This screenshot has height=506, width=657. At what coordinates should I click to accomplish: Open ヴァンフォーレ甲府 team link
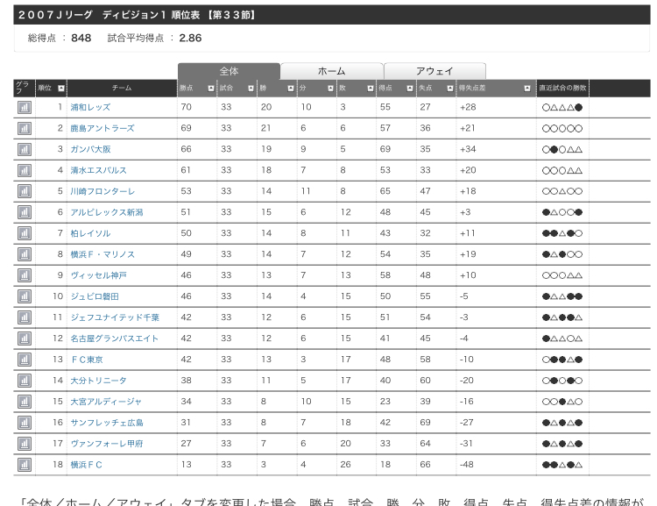point(107,444)
